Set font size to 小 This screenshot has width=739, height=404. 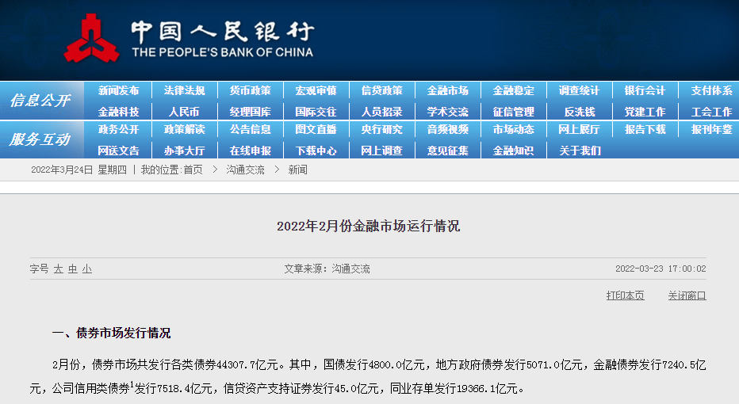(86, 269)
